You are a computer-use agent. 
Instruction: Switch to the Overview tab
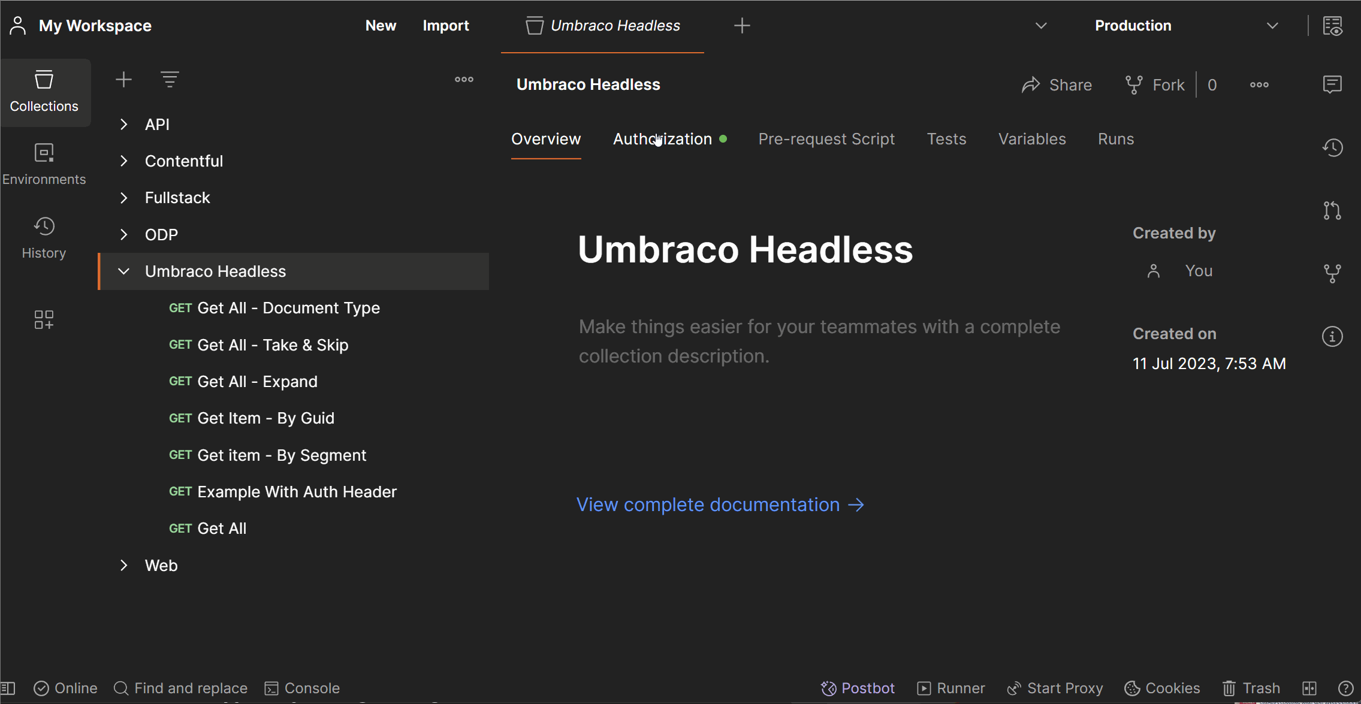pos(546,139)
